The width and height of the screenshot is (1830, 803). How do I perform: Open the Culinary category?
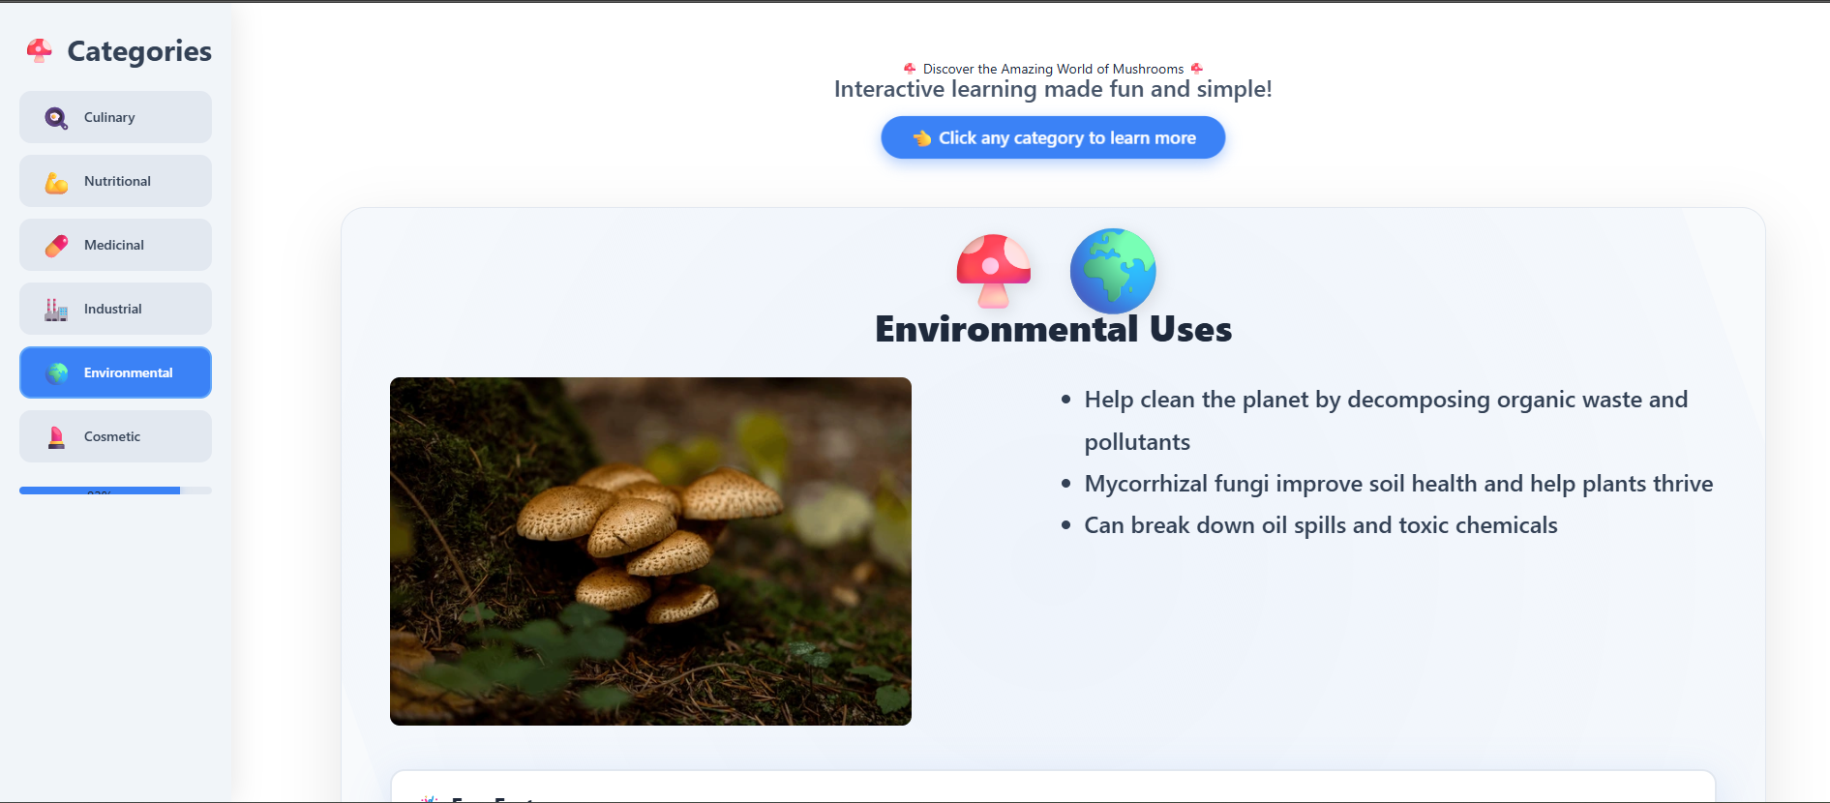point(115,117)
